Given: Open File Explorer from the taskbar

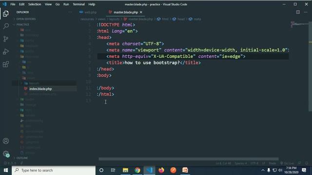Looking at the screenshot, I should coord(125,170).
